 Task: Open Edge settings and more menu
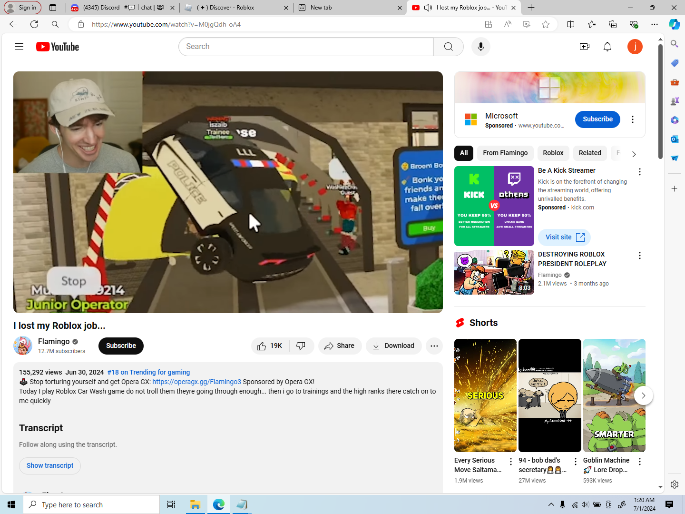point(655,24)
